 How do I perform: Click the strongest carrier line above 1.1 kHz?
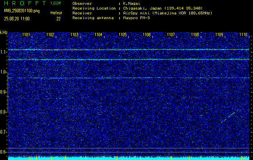click(x=129, y=50)
